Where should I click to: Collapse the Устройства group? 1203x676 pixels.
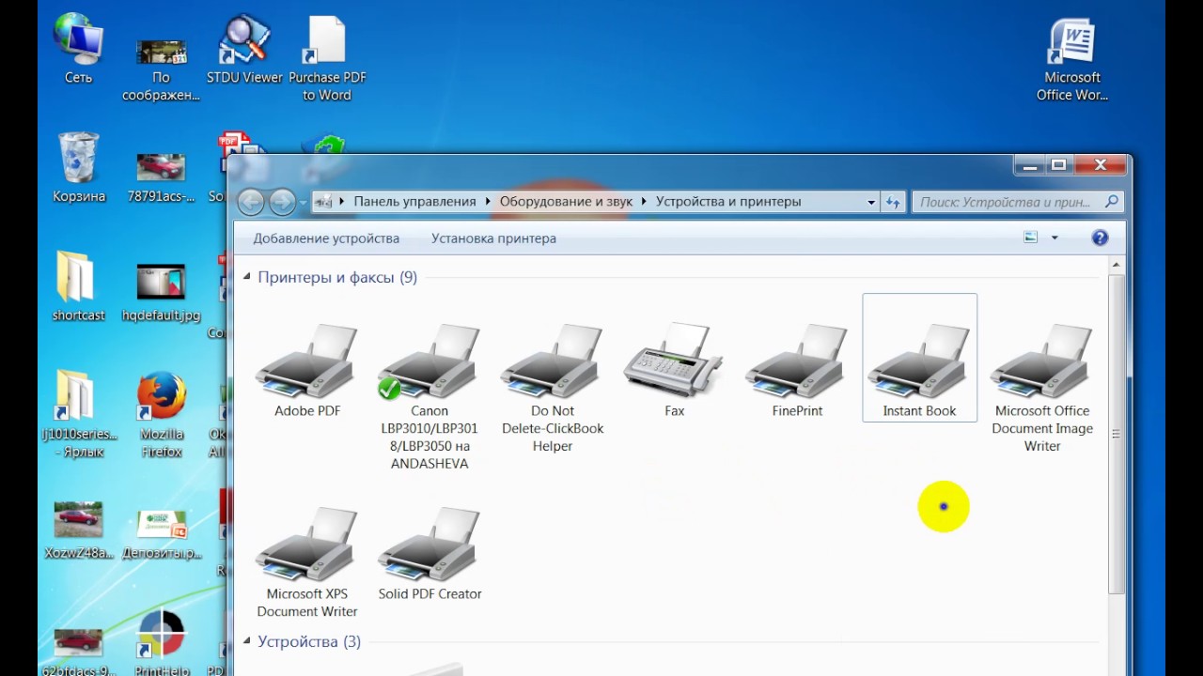point(248,641)
